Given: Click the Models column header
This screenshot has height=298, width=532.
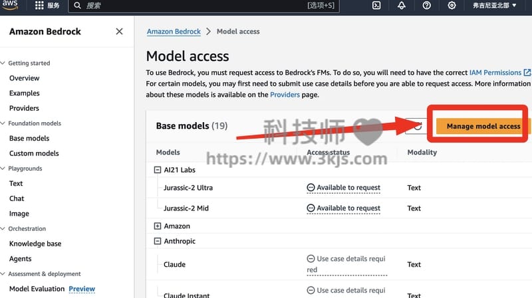Looking at the screenshot, I should point(168,153).
